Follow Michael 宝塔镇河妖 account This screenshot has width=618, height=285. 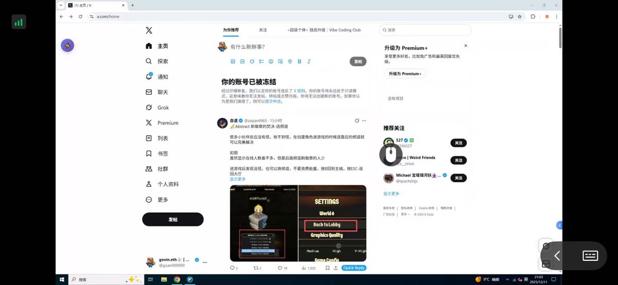click(458, 177)
